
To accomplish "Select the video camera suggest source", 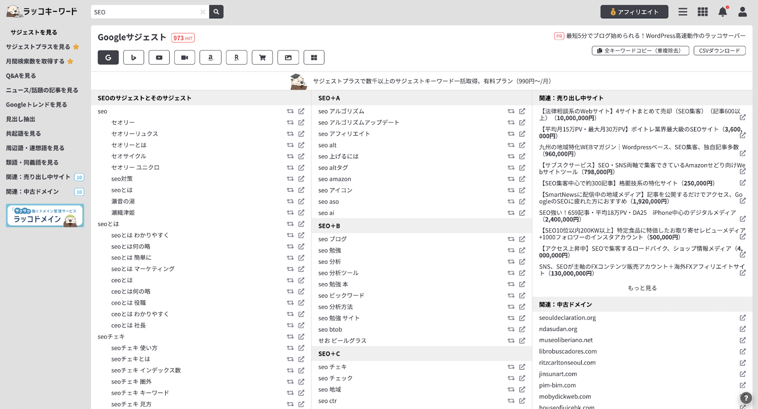I will (185, 57).
